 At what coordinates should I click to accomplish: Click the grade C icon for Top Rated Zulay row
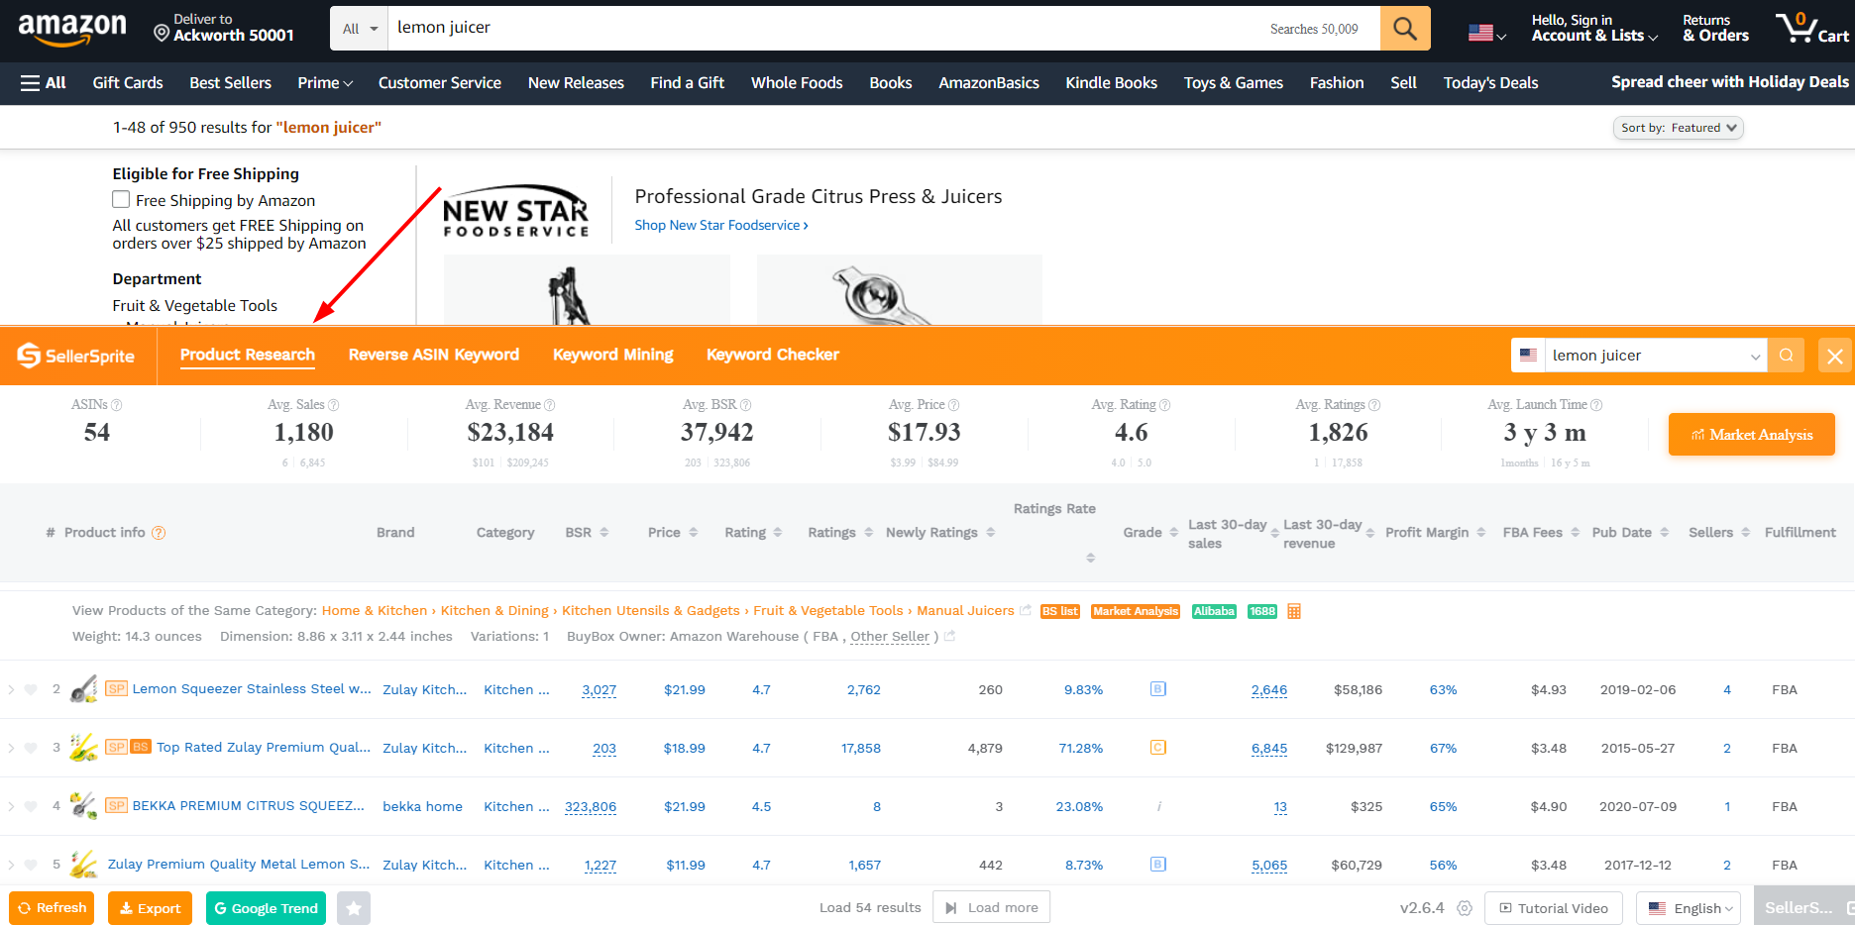coord(1157,748)
